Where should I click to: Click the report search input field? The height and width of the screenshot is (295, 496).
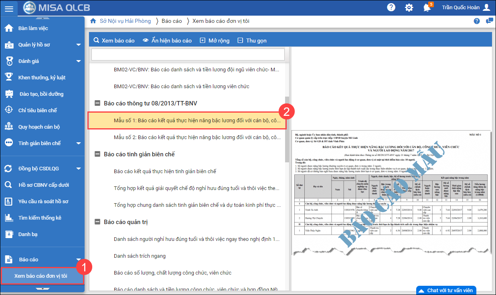pos(188,55)
